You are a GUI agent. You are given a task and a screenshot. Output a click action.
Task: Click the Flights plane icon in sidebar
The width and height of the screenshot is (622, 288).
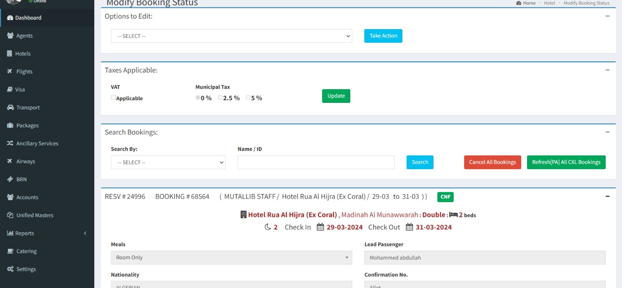click(x=10, y=71)
